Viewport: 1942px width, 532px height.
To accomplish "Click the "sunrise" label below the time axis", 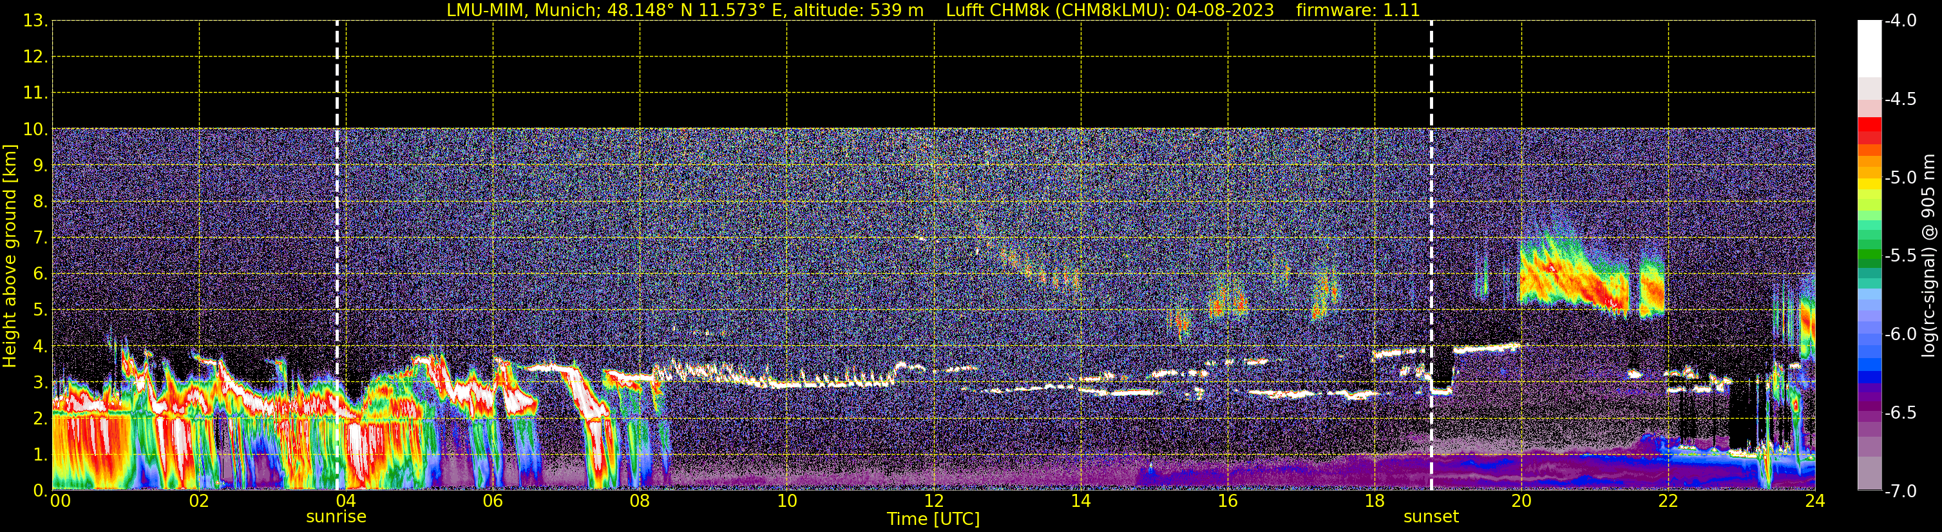I will (x=336, y=517).
